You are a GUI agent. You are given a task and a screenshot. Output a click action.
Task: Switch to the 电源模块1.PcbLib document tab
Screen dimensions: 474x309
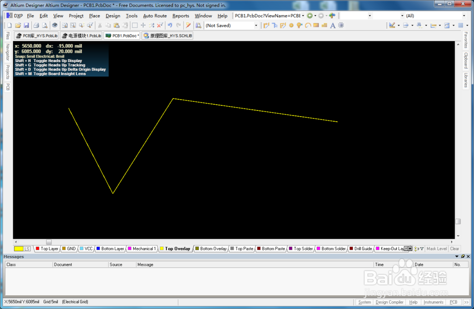[81, 36]
